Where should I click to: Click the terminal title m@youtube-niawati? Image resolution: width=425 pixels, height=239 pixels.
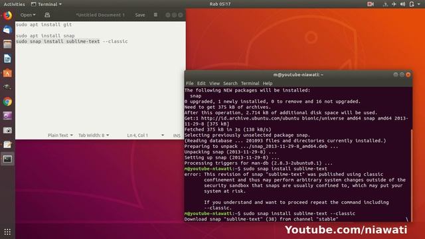click(298, 74)
